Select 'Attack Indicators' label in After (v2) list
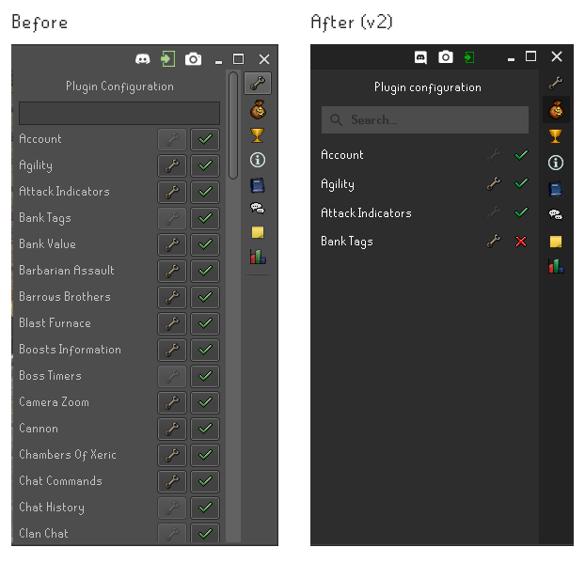This screenshot has width=585, height=563. coord(366,213)
